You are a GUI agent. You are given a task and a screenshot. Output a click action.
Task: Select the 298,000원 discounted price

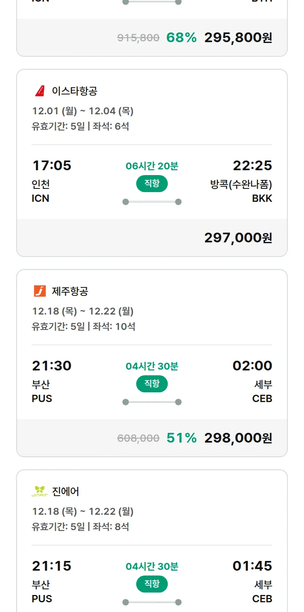[x=238, y=438]
